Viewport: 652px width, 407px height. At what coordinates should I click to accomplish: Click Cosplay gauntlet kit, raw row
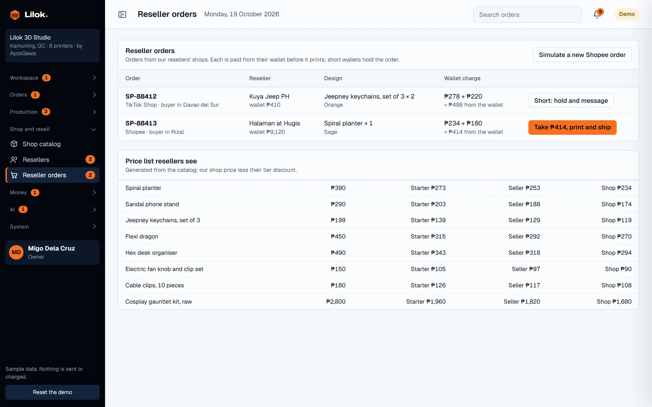coord(378,301)
